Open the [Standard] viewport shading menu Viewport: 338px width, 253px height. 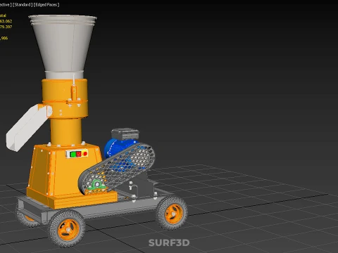click(x=23, y=5)
